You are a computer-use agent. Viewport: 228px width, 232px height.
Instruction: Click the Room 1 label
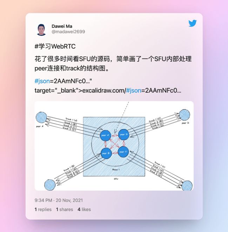point(116,170)
